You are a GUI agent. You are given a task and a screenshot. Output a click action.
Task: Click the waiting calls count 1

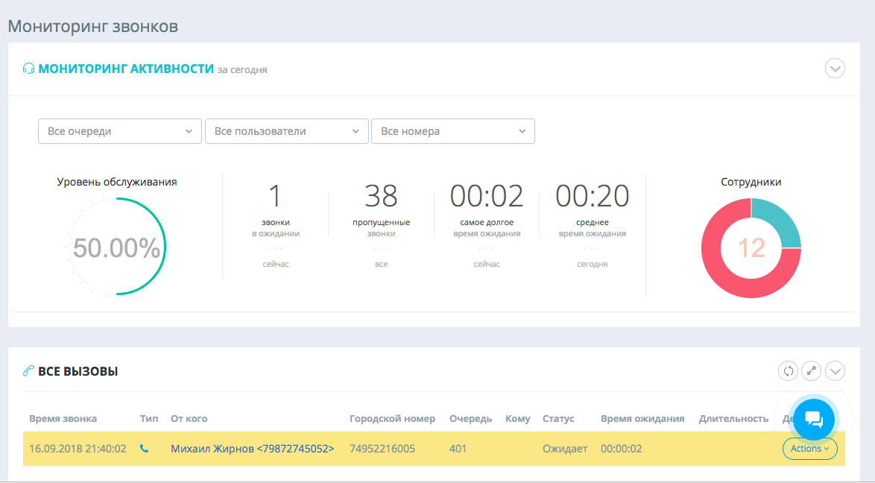point(275,196)
